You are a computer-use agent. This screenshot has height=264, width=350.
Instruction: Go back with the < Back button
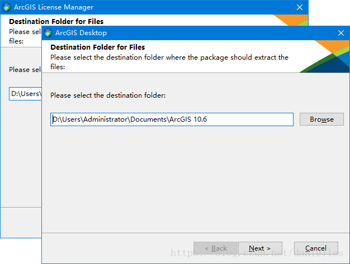pos(215,248)
